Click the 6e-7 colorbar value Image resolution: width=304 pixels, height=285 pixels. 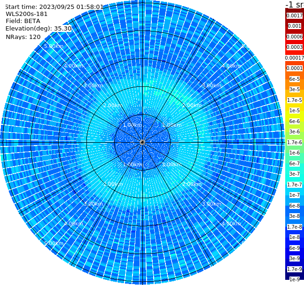[x=295, y=163]
